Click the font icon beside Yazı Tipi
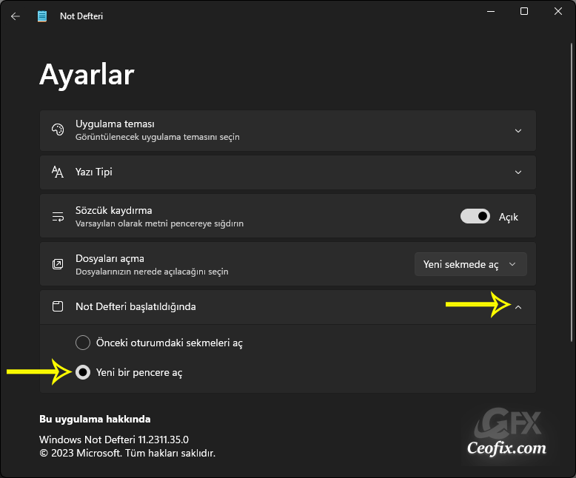Viewport: 576px width, 478px height. 58,172
